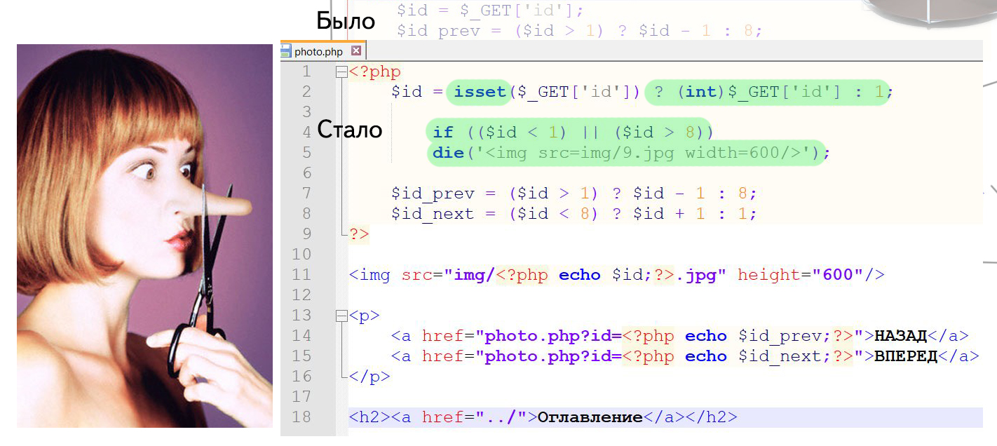Collapse the <?php block fold marker
Screen dimensions: 997x446
pyautogui.click(x=341, y=72)
